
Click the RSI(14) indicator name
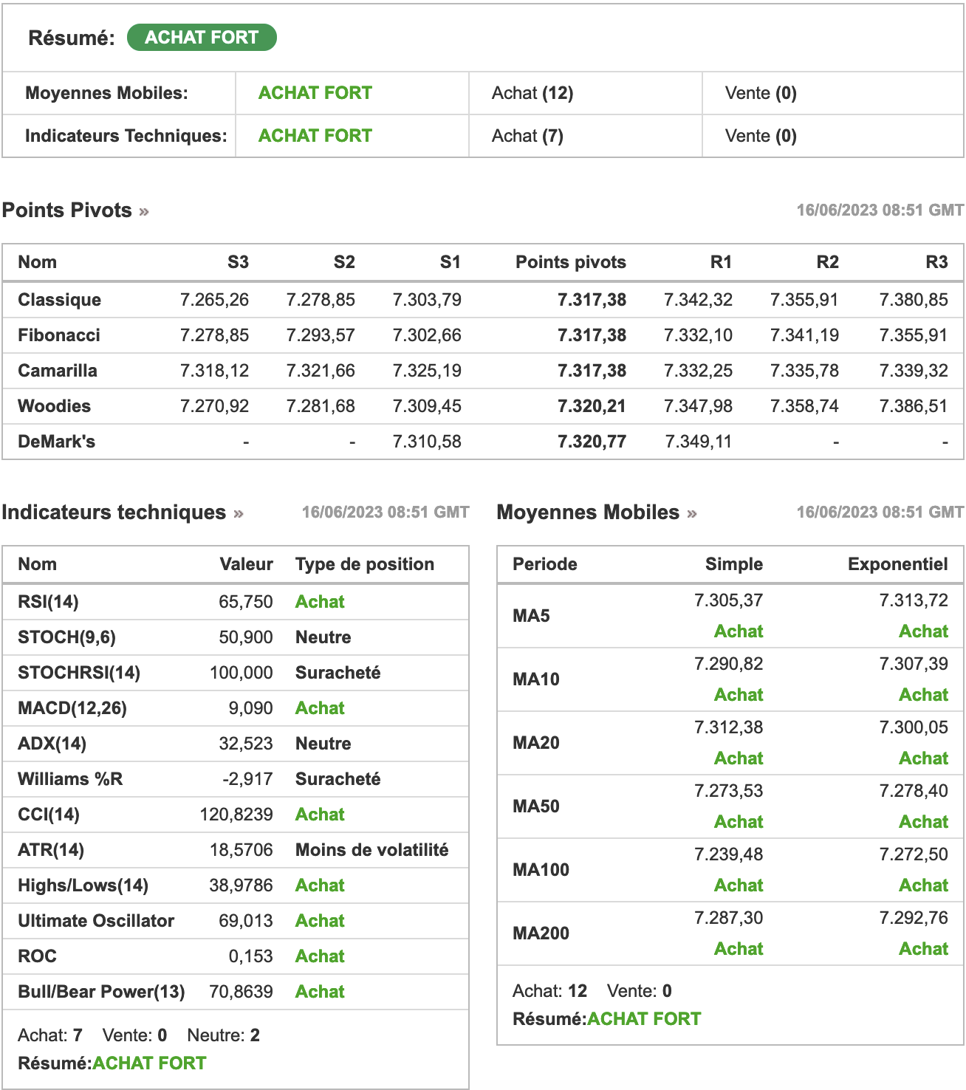point(48,602)
